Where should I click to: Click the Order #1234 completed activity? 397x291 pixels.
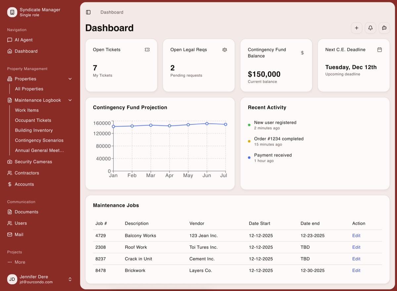[279, 139]
